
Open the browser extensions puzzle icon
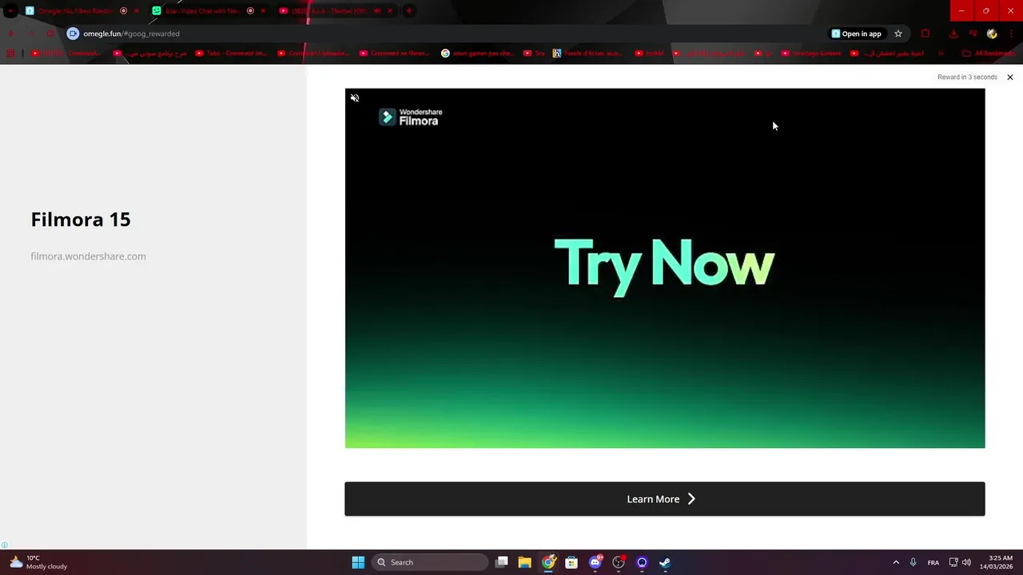925,34
